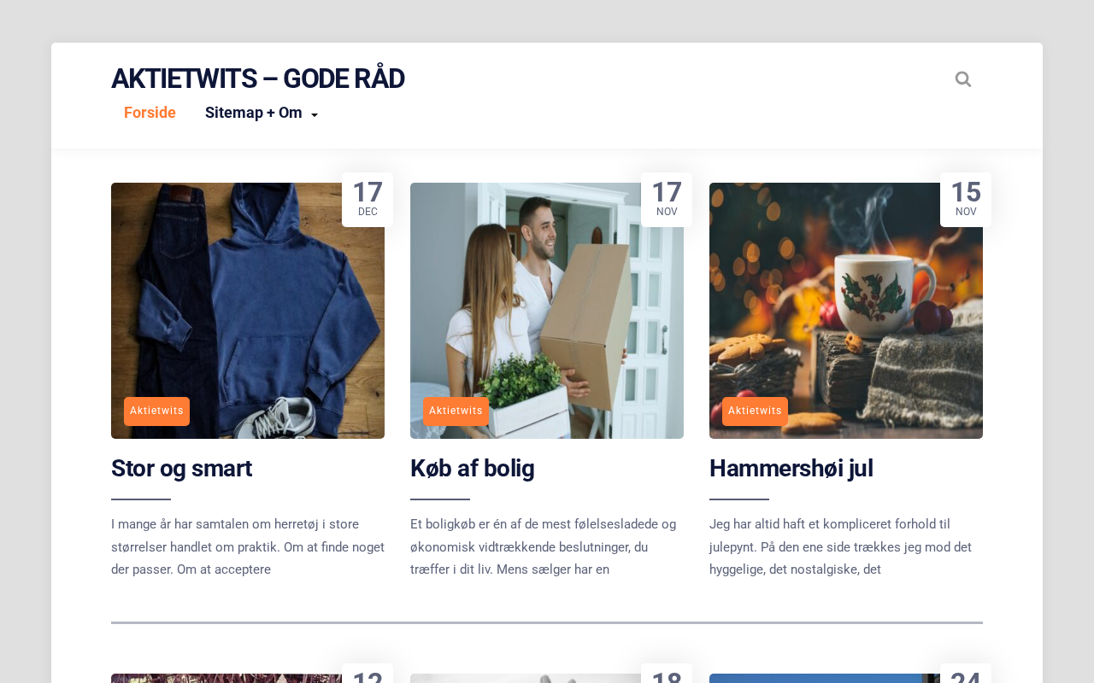Open the Hammershøi jul article title

791,469
